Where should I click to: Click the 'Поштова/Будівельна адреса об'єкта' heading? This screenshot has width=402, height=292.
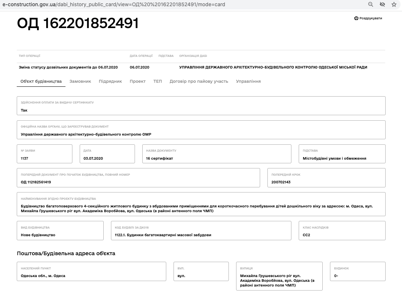[x=66, y=253]
